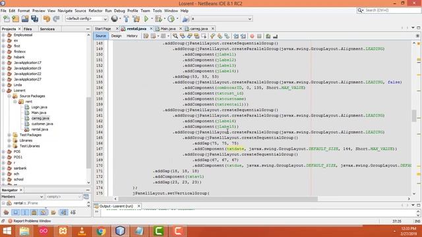Click the Previous Bookmark editor icon
The width and height of the screenshot is (422, 237).
(212, 36)
